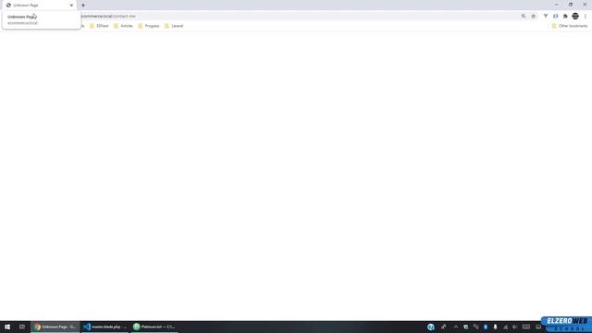
Task: Click the Bluetooth tray icon
Action: [x=486, y=327]
